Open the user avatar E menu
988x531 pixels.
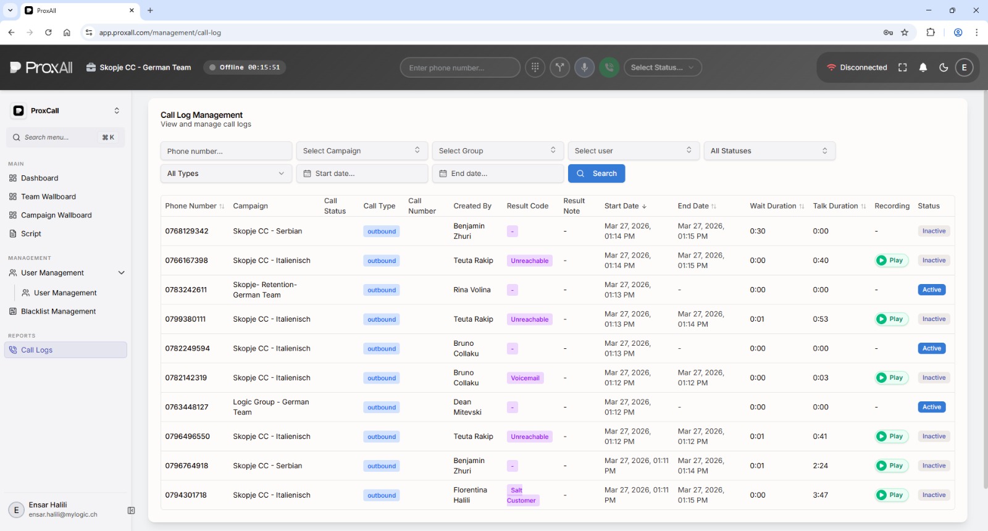[x=964, y=67]
